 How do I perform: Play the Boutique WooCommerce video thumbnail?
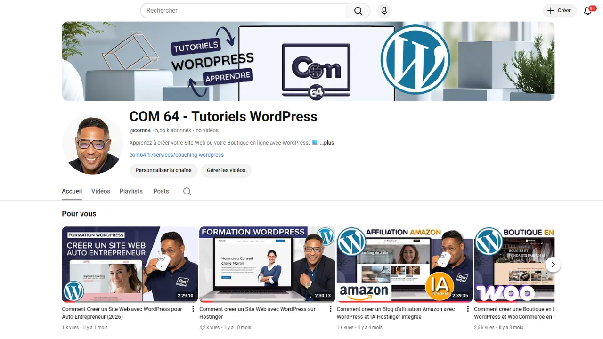(509, 264)
